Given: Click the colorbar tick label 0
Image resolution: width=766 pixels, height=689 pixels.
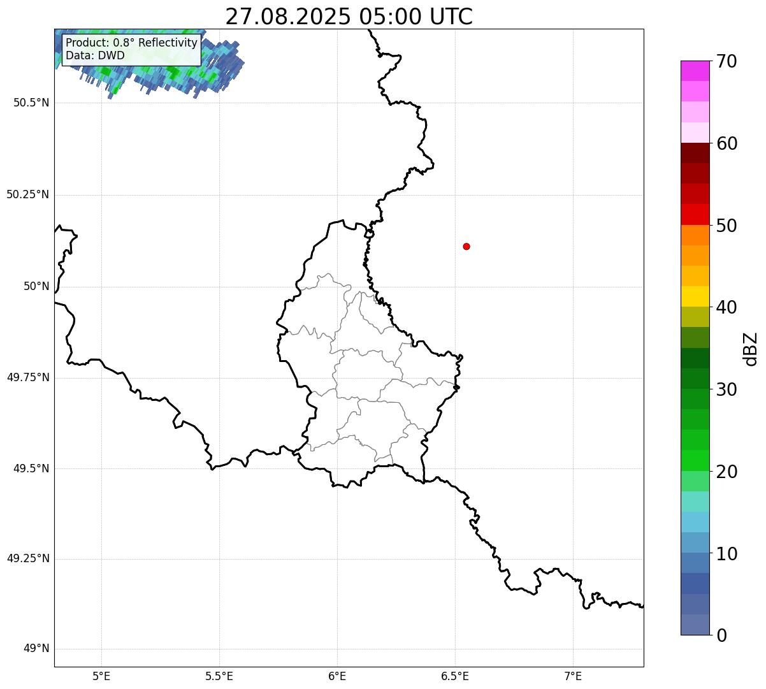Looking at the screenshot, I should tap(722, 635).
